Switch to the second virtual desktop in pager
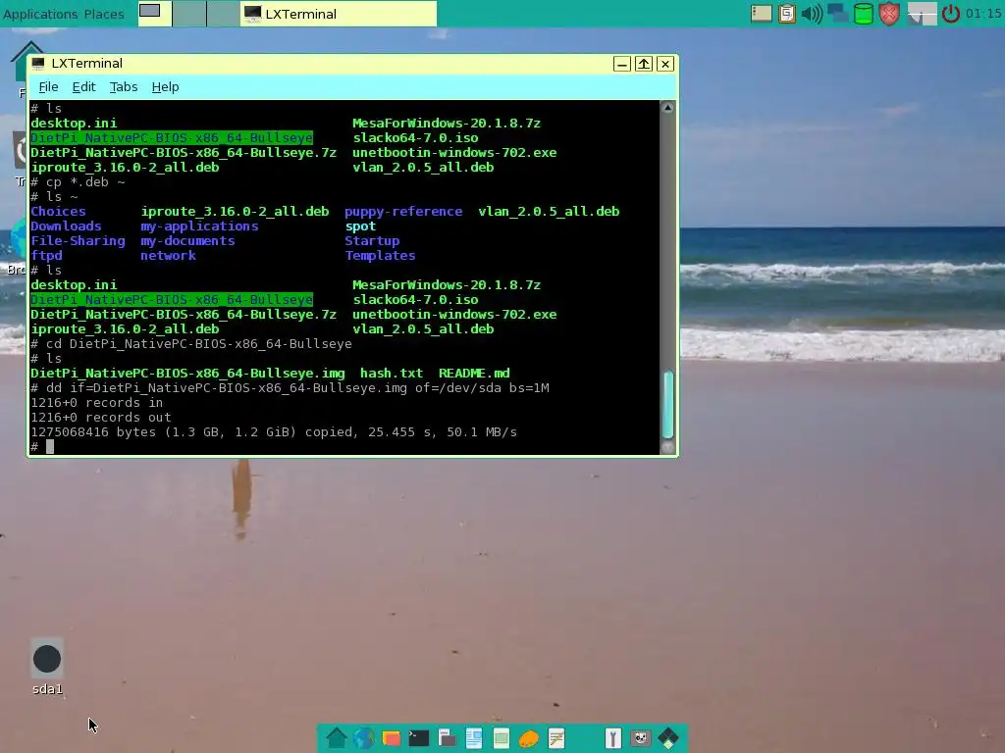 [x=189, y=14]
